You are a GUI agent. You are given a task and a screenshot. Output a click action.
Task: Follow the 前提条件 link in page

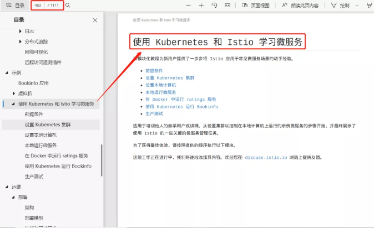[x=154, y=71]
